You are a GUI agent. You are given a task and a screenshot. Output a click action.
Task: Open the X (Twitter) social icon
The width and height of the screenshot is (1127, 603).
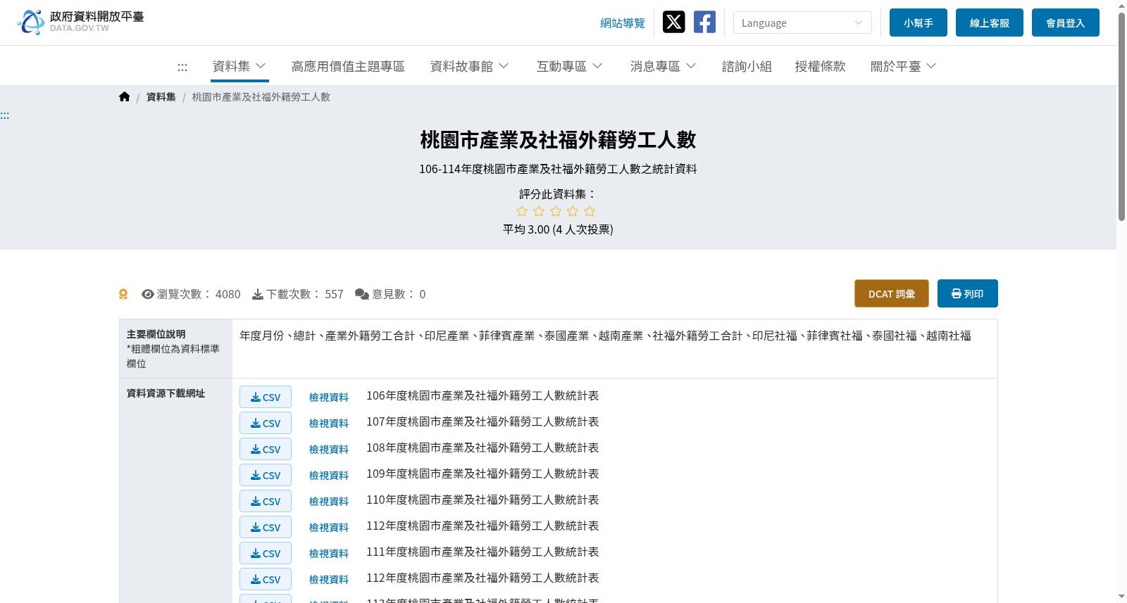coord(673,22)
